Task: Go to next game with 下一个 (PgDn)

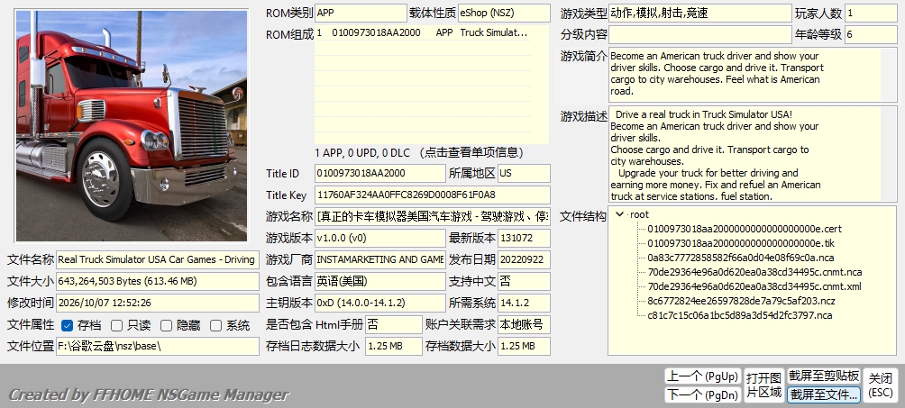Action: [x=702, y=394]
